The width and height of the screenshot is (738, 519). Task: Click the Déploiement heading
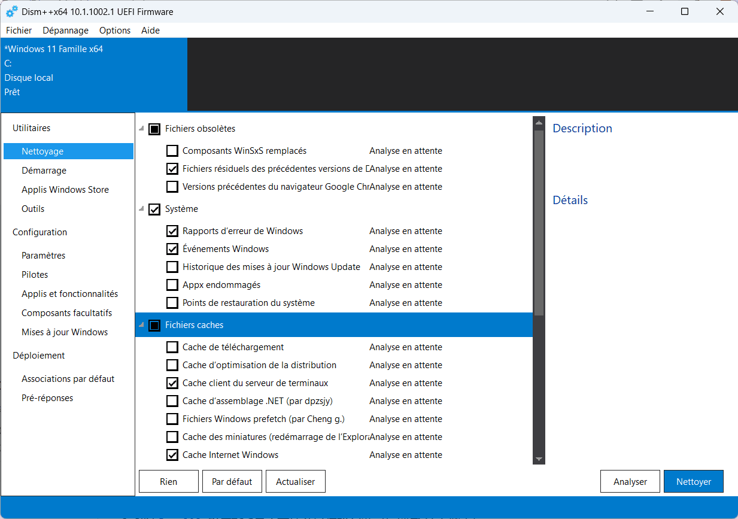click(39, 356)
